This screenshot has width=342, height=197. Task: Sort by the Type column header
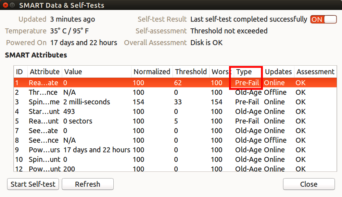pyautogui.click(x=247, y=72)
